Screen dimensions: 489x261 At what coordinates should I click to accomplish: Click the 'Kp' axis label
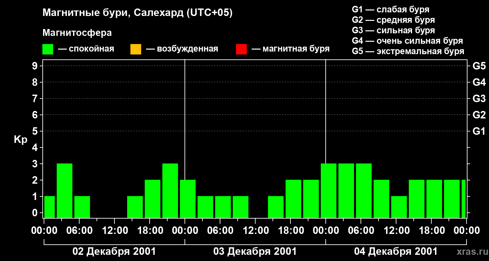(x=21, y=140)
